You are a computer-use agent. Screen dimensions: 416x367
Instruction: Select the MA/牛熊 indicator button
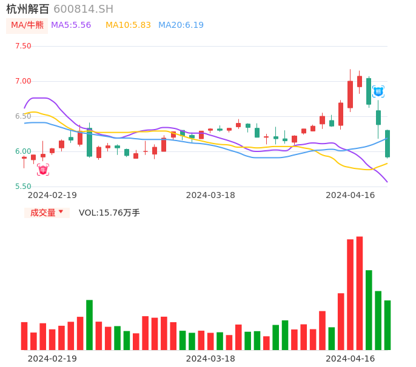[x=27, y=25]
